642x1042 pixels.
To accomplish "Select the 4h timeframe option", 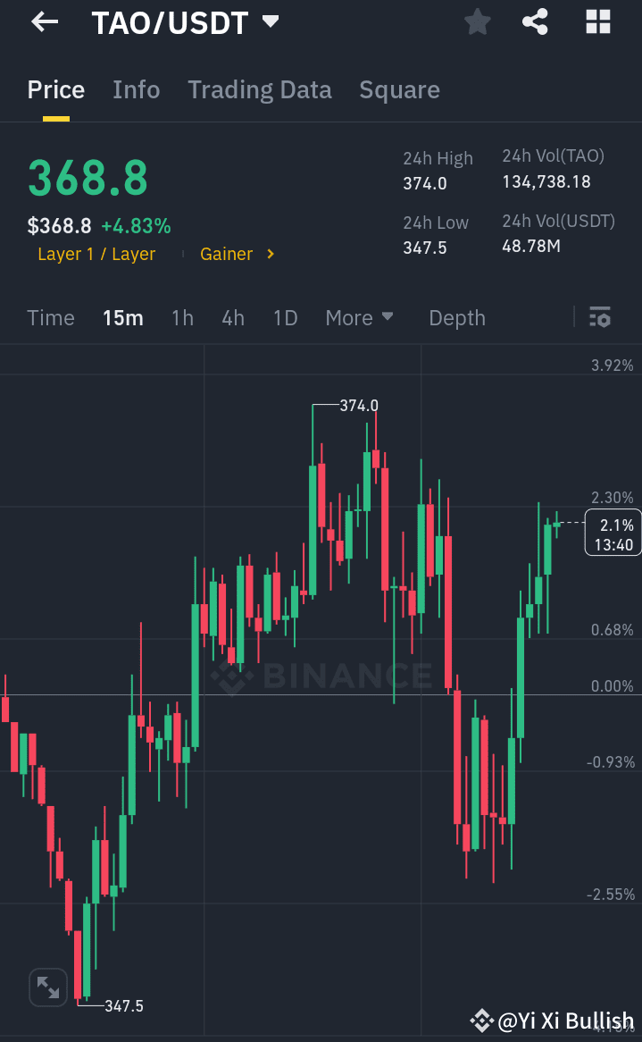I will coord(232,317).
